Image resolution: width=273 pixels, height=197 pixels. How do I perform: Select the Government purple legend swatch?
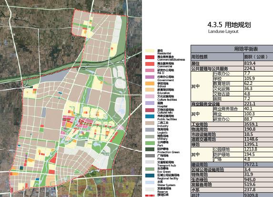(150, 77)
